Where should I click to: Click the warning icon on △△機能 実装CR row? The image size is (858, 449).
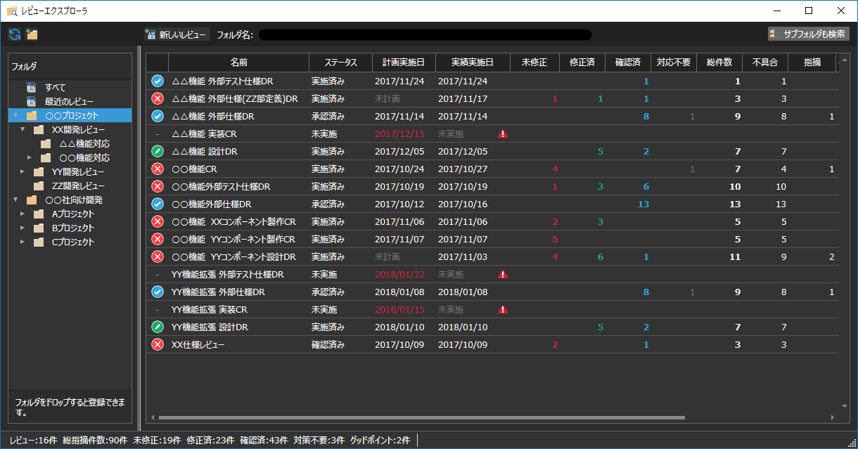[x=503, y=134]
